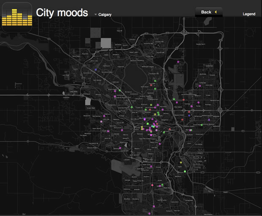Open the Legend panel
The height and width of the screenshot is (216, 262).
[x=249, y=14]
